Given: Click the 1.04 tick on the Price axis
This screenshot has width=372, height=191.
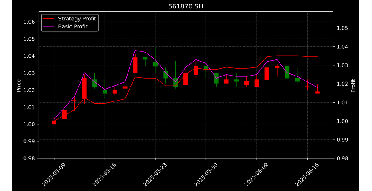Looking at the screenshot, I should coord(29,56).
